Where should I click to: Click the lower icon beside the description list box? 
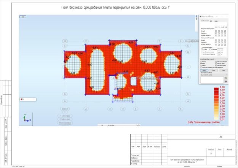226,81
